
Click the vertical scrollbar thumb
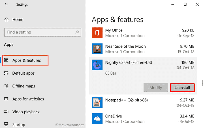[202, 83]
